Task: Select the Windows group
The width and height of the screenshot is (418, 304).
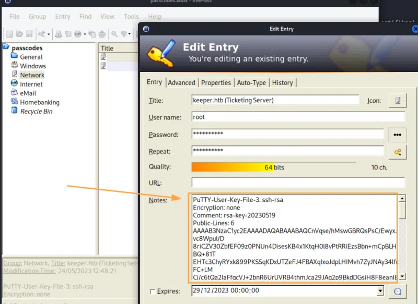Action: point(33,66)
